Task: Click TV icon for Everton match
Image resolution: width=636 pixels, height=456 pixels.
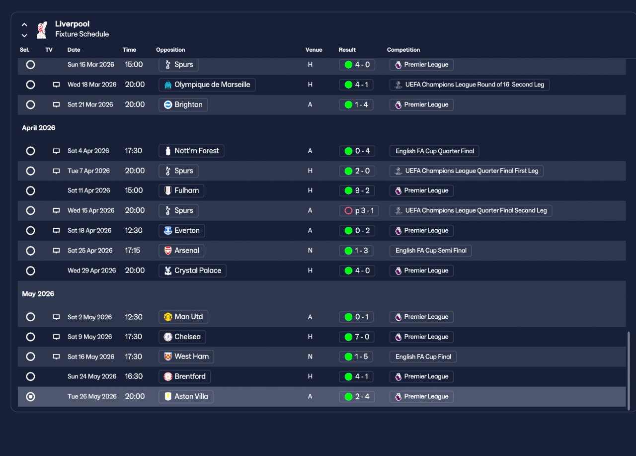Action: [x=56, y=230]
